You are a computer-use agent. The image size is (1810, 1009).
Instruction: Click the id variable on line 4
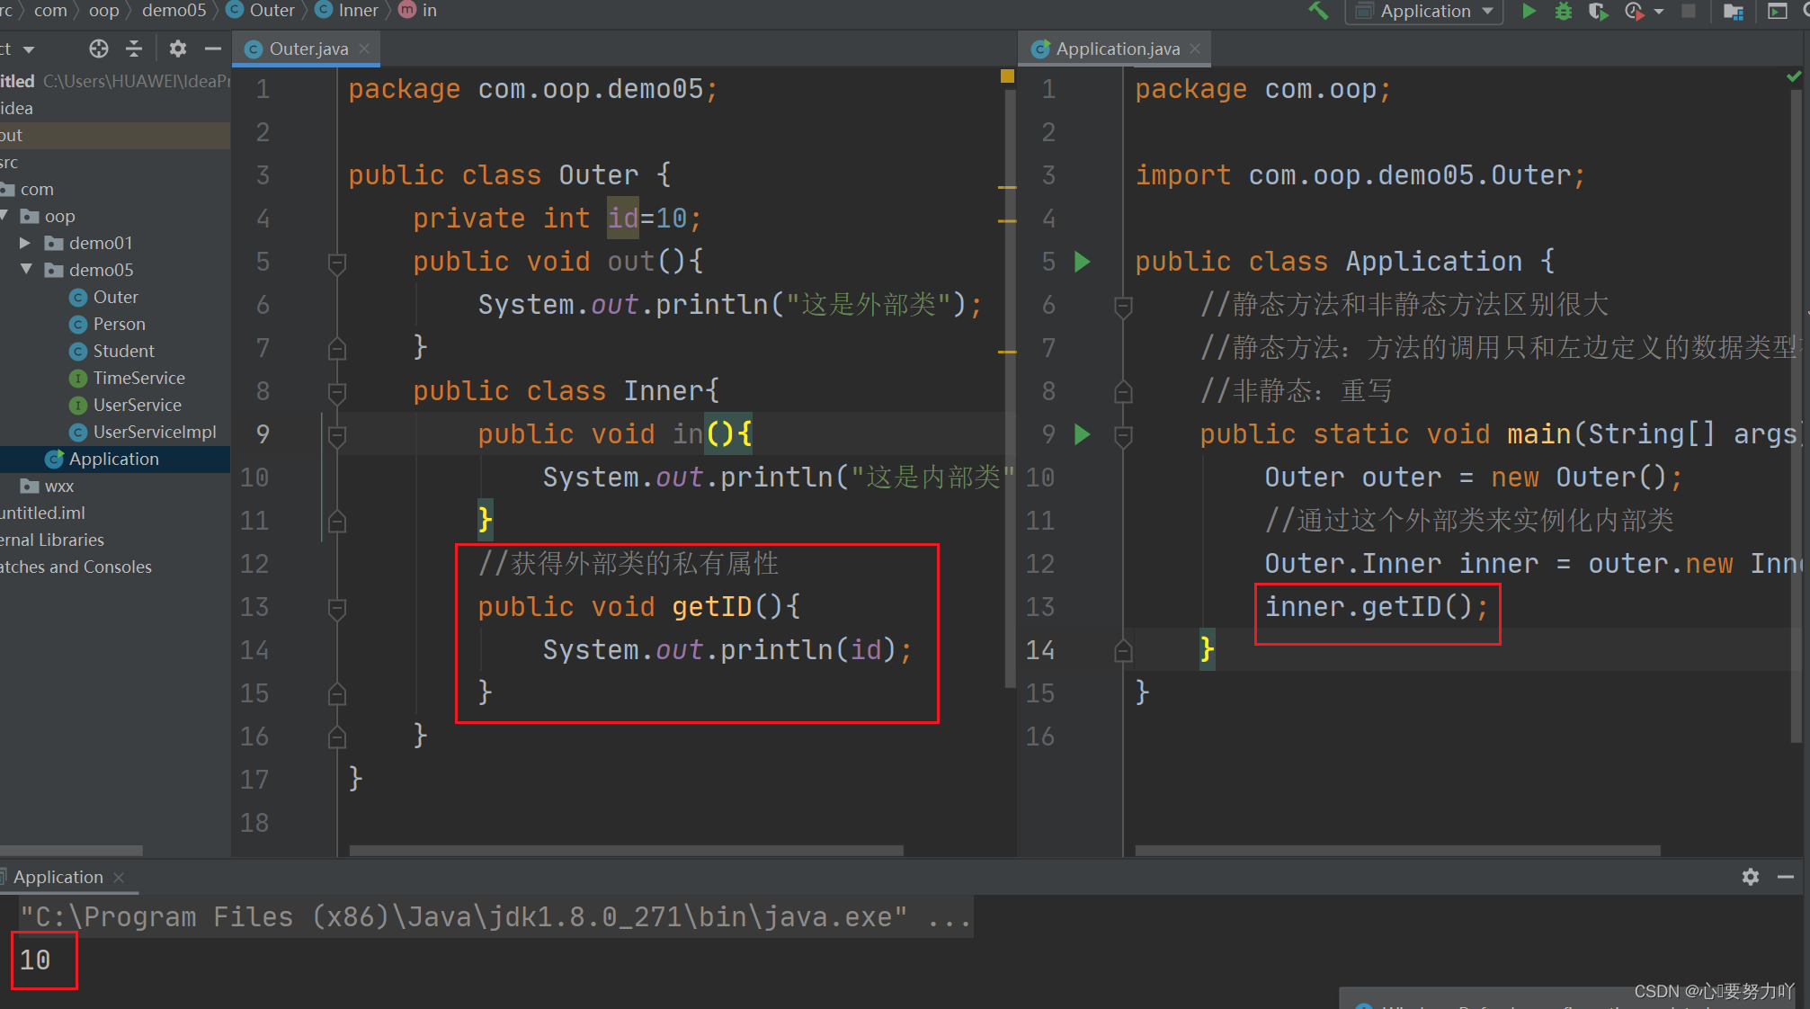coord(622,219)
